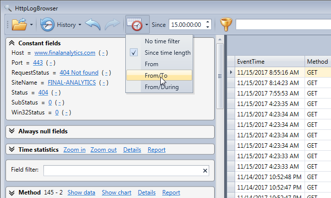The image size is (331, 198).
Task: Click Win32Status 0 value link
Action: click(57, 112)
